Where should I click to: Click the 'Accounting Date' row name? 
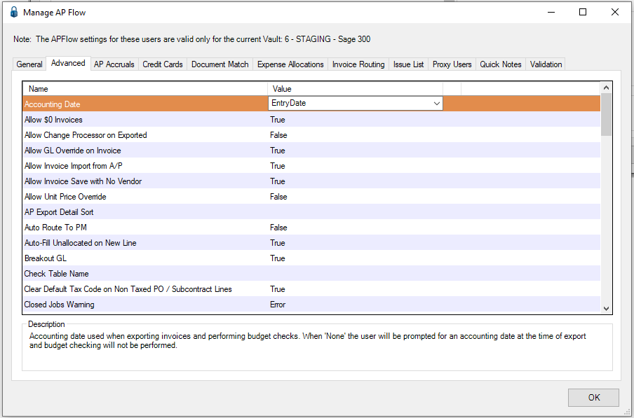(52, 104)
